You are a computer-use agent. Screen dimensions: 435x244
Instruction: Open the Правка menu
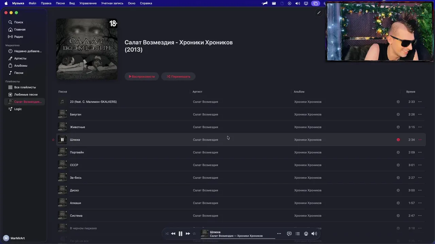click(46, 3)
